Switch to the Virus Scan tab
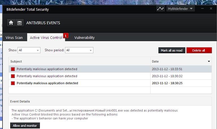This screenshot has height=129, width=217. 14,37
